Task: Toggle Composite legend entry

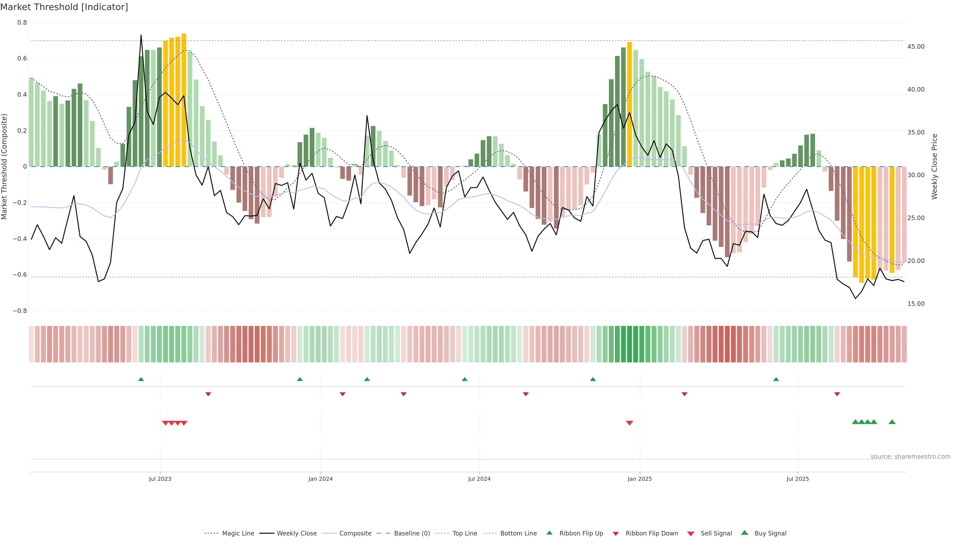Action: [x=355, y=533]
